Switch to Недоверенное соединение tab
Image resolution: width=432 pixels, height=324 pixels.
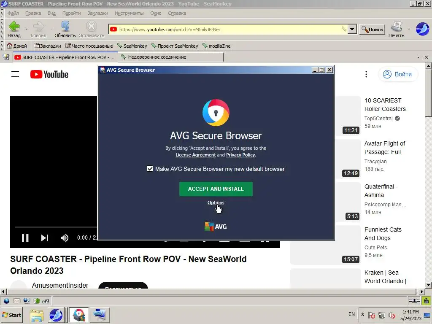[x=170, y=57]
